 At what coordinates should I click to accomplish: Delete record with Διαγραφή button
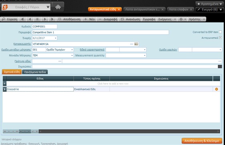(108, 19)
